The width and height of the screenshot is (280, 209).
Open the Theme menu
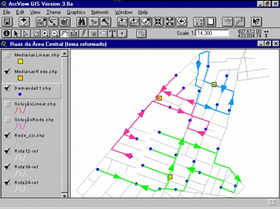54,12
